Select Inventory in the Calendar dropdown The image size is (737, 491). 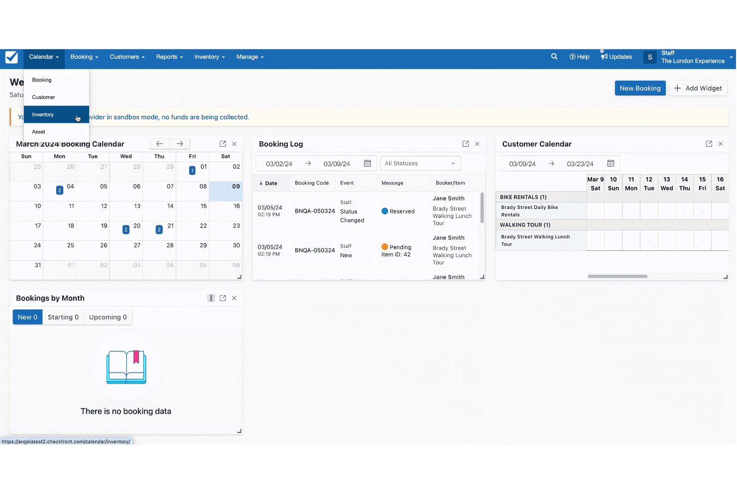56,114
